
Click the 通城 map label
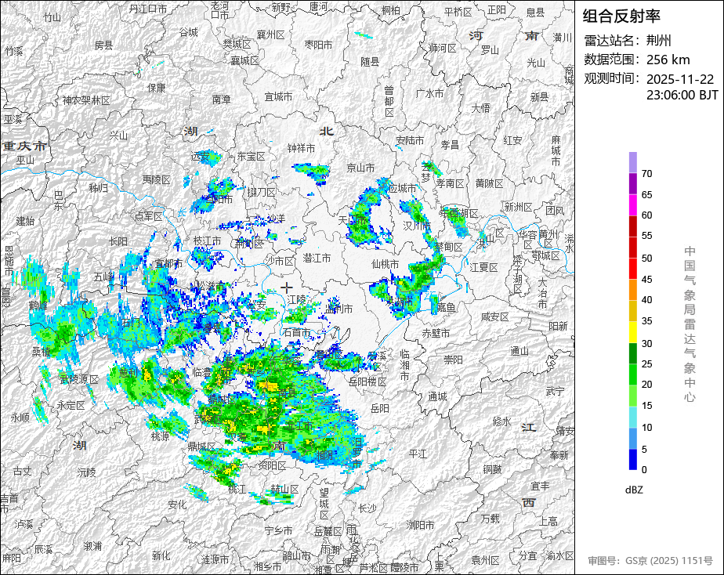click(x=437, y=396)
